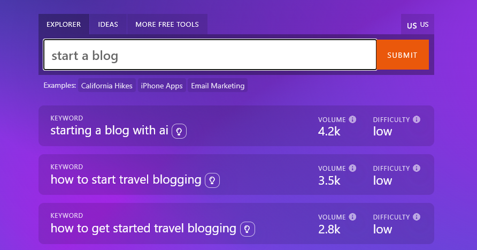Choose the Email Marketing example
The image size is (477, 250).
(218, 86)
